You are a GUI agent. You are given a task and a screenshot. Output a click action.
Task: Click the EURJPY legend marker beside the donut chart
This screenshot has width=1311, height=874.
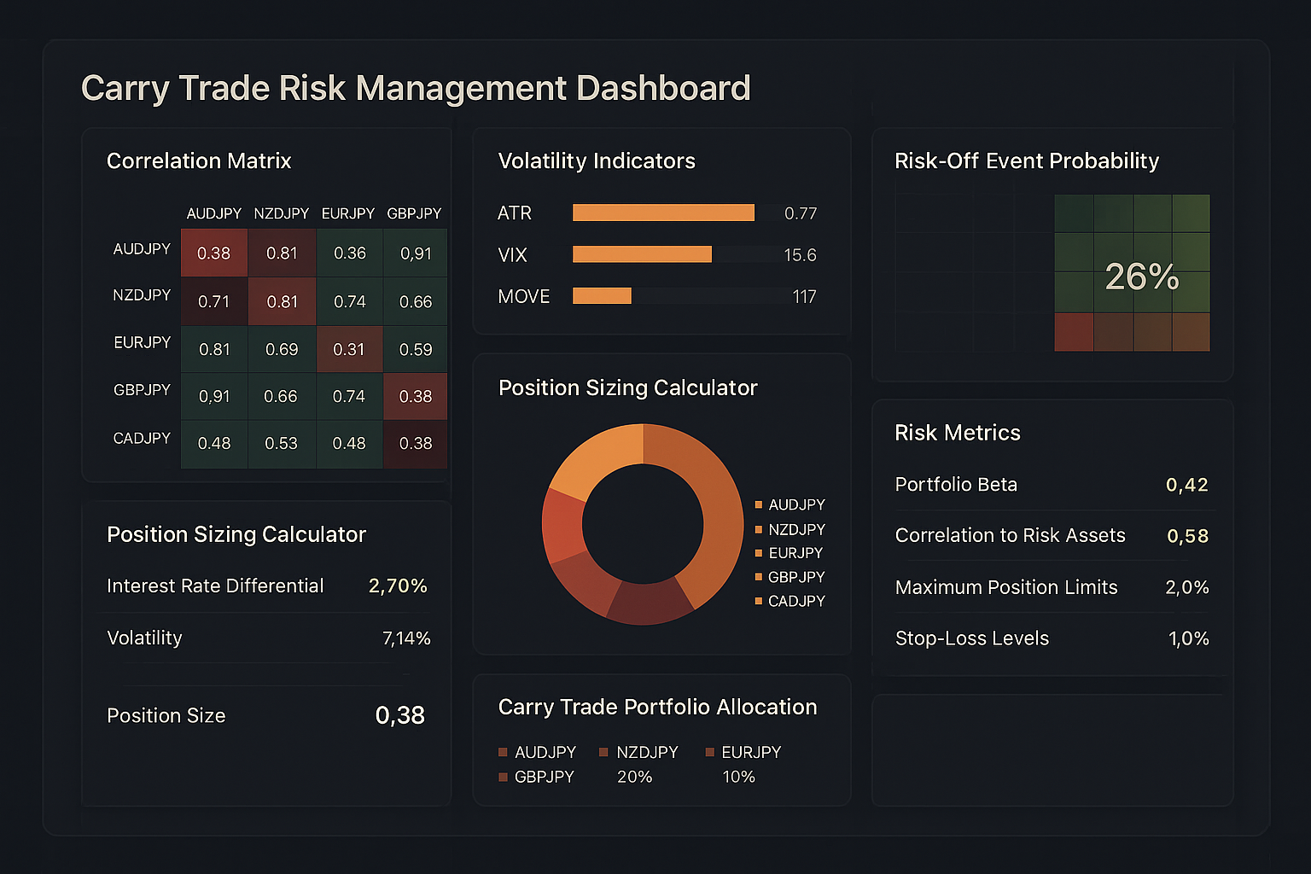(x=759, y=553)
